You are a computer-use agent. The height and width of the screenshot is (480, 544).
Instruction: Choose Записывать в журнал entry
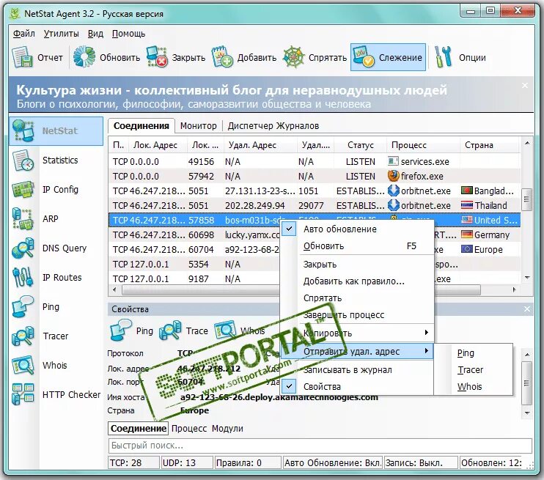click(357, 370)
